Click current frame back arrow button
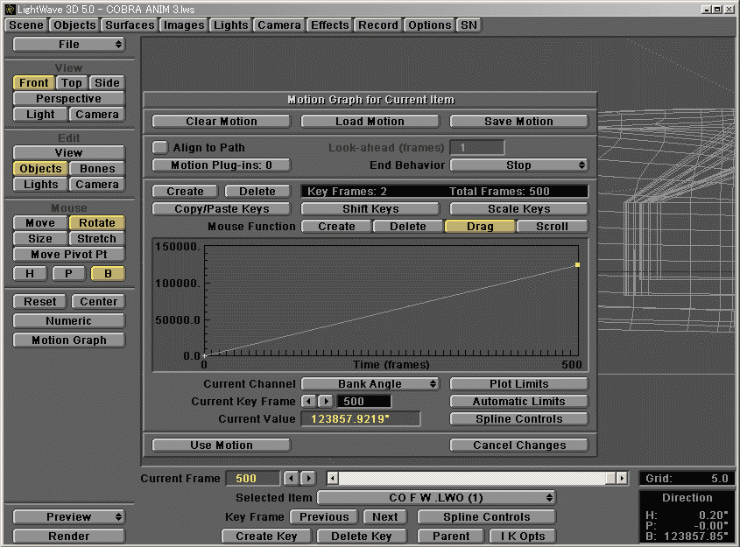The height and width of the screenshot is (547, 740). [292, 479]
